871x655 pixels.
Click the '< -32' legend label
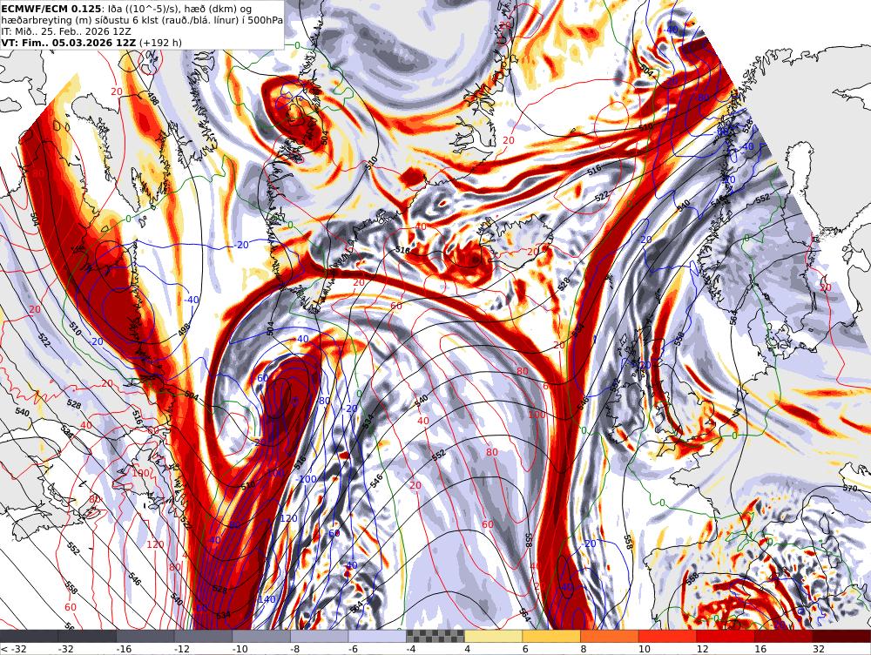pos(14,649)
